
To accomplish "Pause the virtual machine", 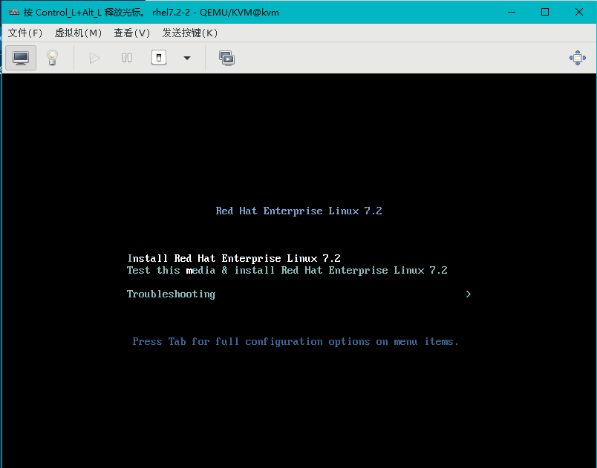I will click(x=127, y=58).
